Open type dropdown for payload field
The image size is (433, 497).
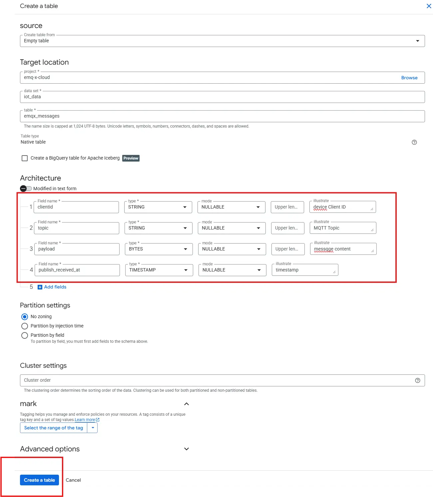[x=159, y=249]
